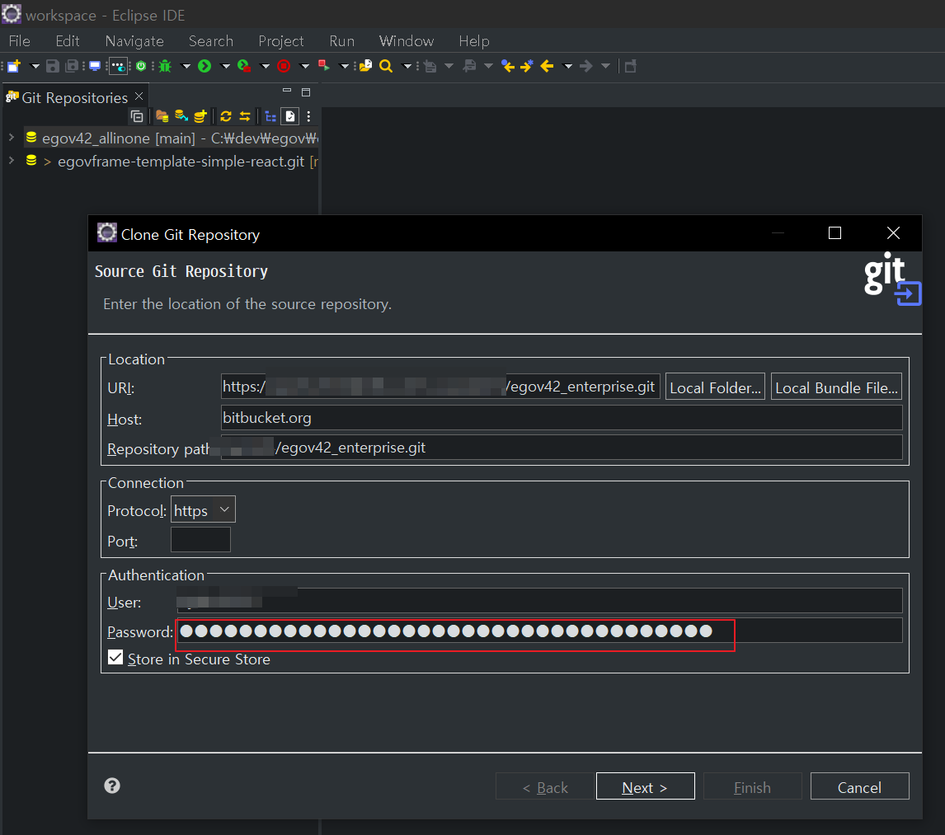This screenshot has height=835, width=945.
Task: Open the Debug dropdown arrow
Action: point(186,66)
